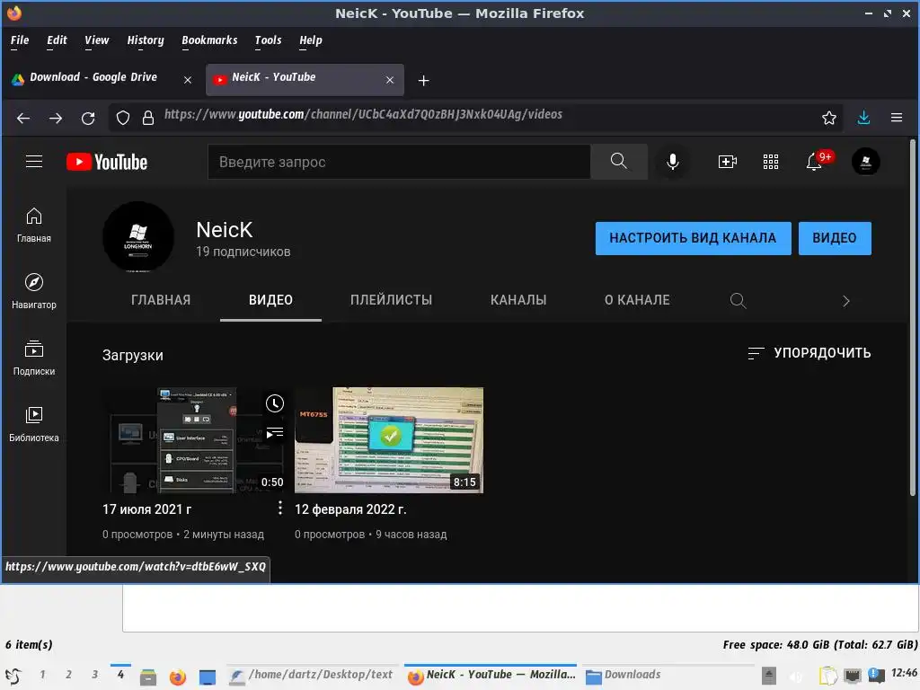Image resolution: width=920 pixels, height=690 pixels.
Task: Open Подписки in the sidebar
Action: tap(34, 358)
